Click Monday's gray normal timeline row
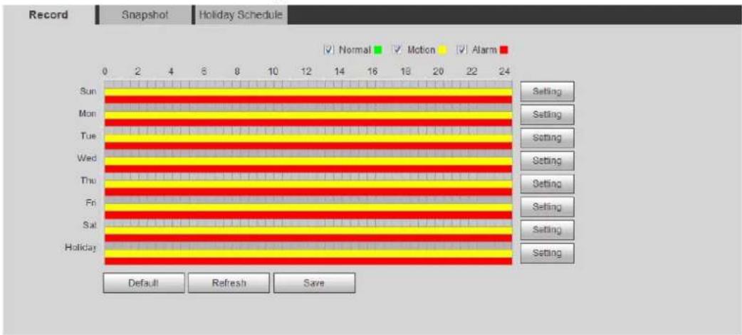Screen dimensions: 742x335 coord(308,107)
